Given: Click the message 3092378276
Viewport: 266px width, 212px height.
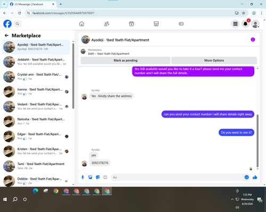Looking at the screenshot, I should [99, 163].
